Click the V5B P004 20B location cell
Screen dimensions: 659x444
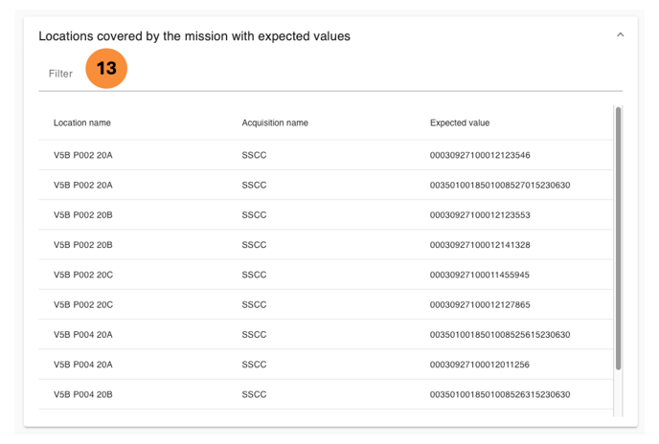[x=83, y=394]
